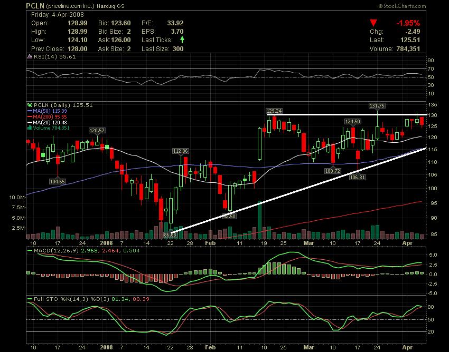
Task: Click the Nasdaq GS exchange label
Action: (110, 6)
